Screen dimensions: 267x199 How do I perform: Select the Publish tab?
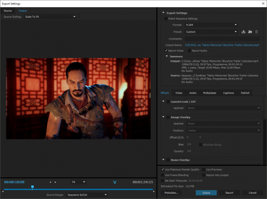pos(245,93)
